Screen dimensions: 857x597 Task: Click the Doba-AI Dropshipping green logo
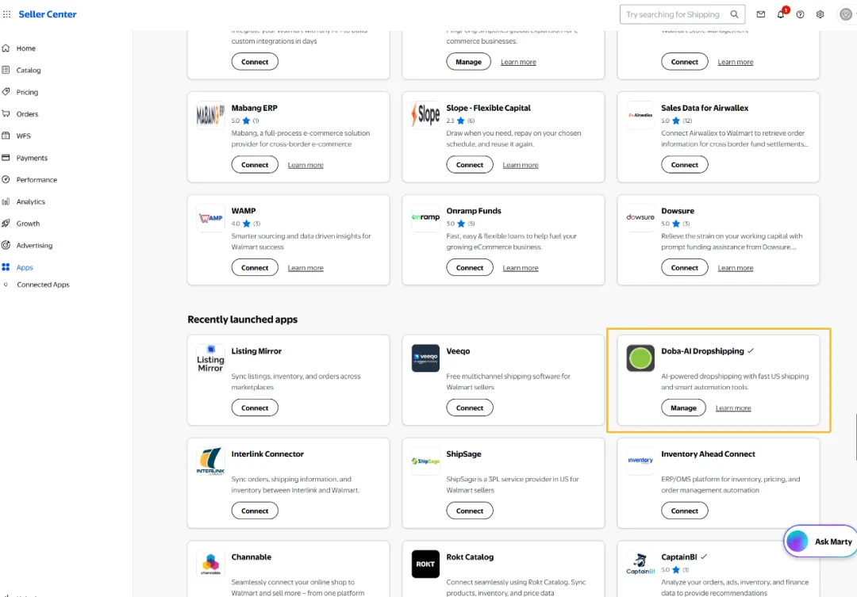click(x=640, y=358)
